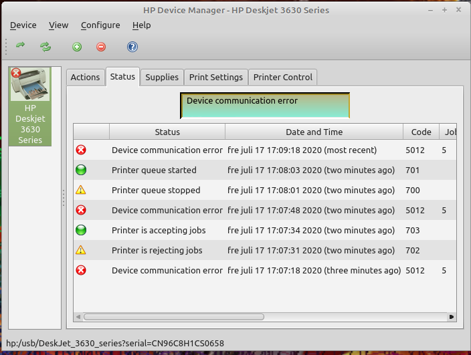
Task: Click code 703 cell
Action: pos(413,231)
